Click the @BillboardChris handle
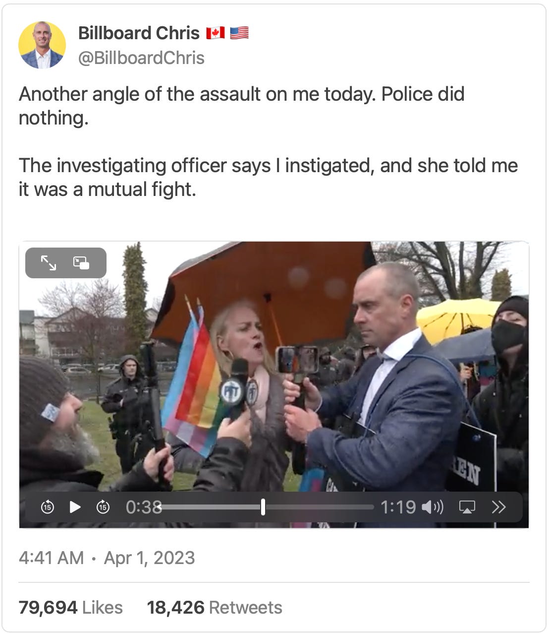The height and width of the screenshot is (633, 549). pos(141,58)
